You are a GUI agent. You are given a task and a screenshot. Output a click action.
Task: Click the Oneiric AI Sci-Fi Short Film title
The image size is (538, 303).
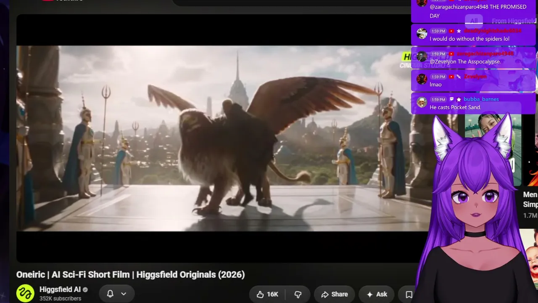[130, 274]
